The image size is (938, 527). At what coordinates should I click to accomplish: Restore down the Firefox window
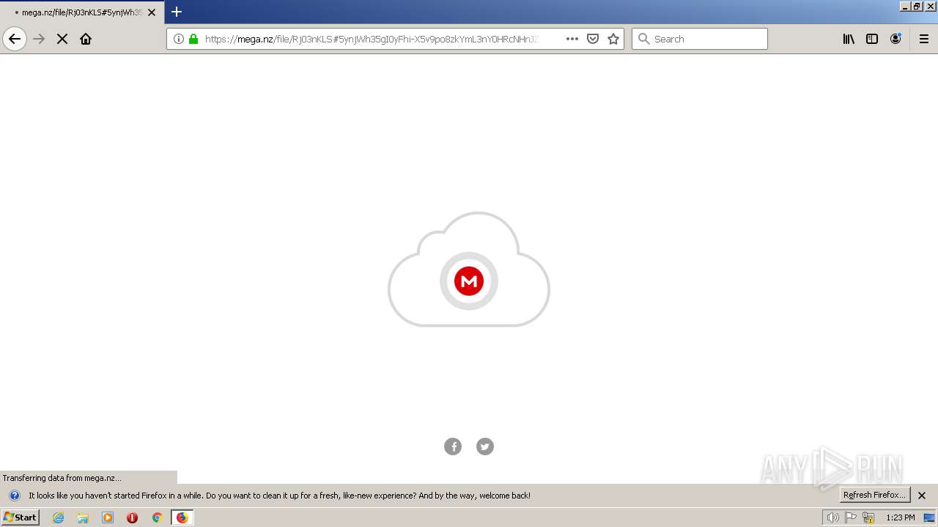click(917, 6)
